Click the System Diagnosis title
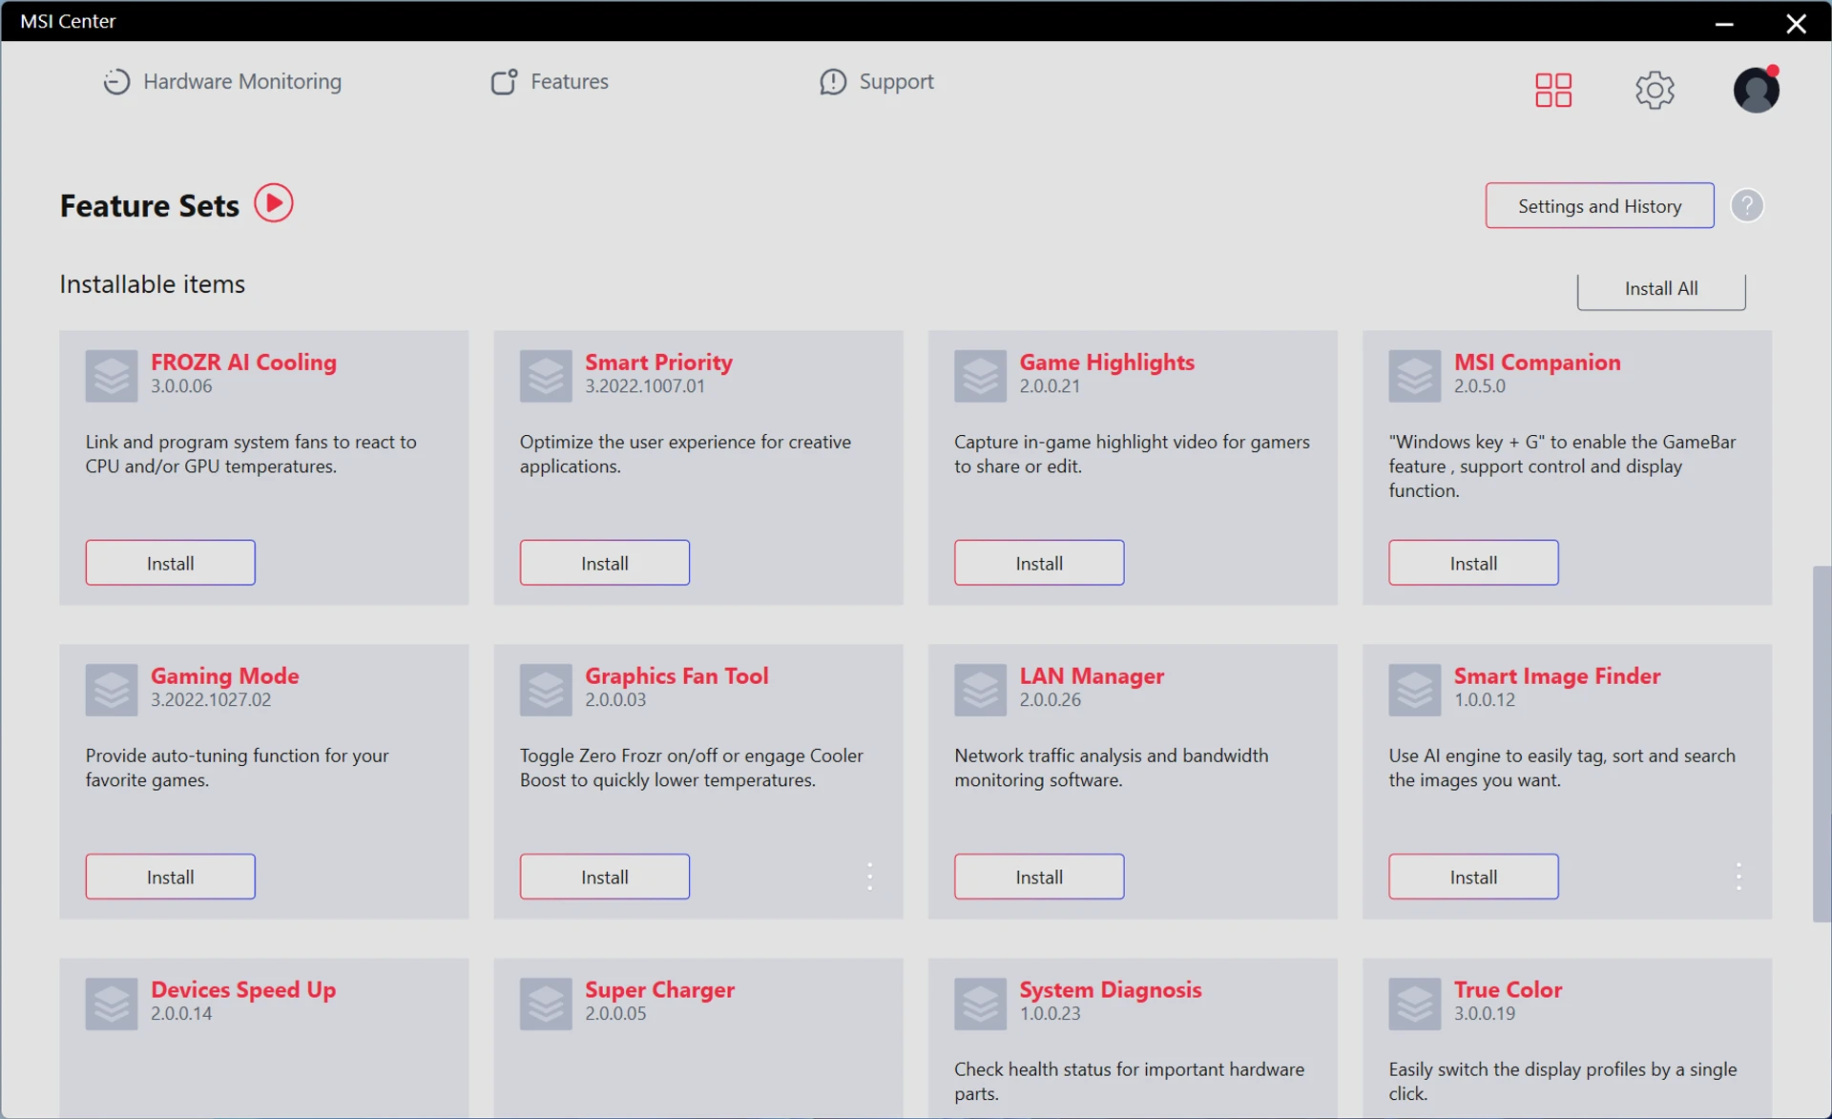This screenshot has width=1832, height=1119. coord(1111,990)
